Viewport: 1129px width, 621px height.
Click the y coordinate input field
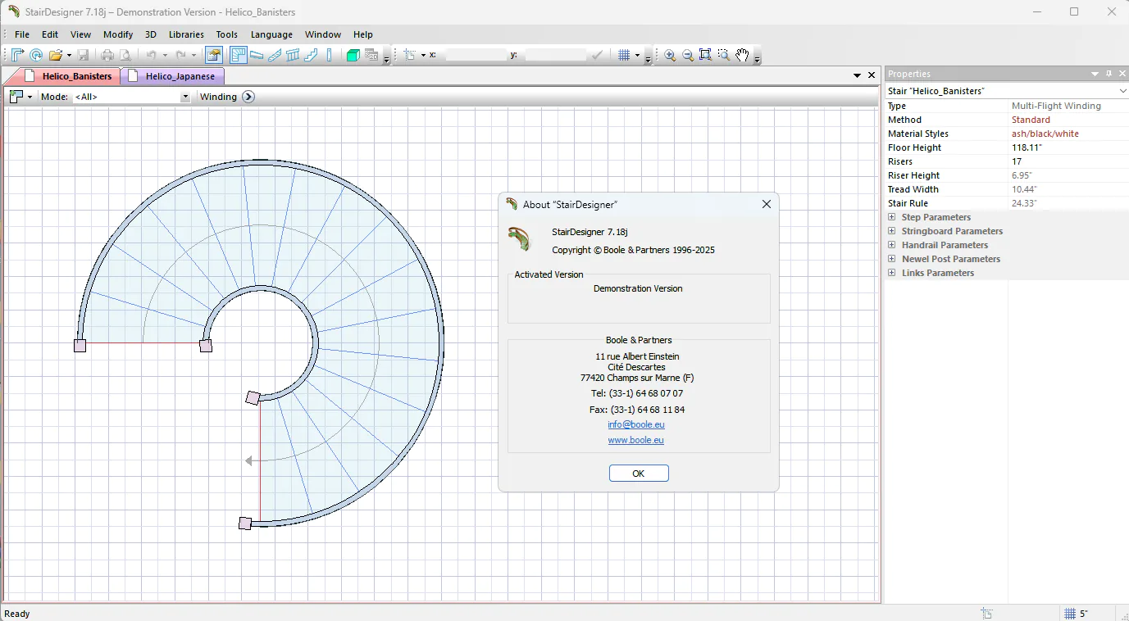pos(555,55)
